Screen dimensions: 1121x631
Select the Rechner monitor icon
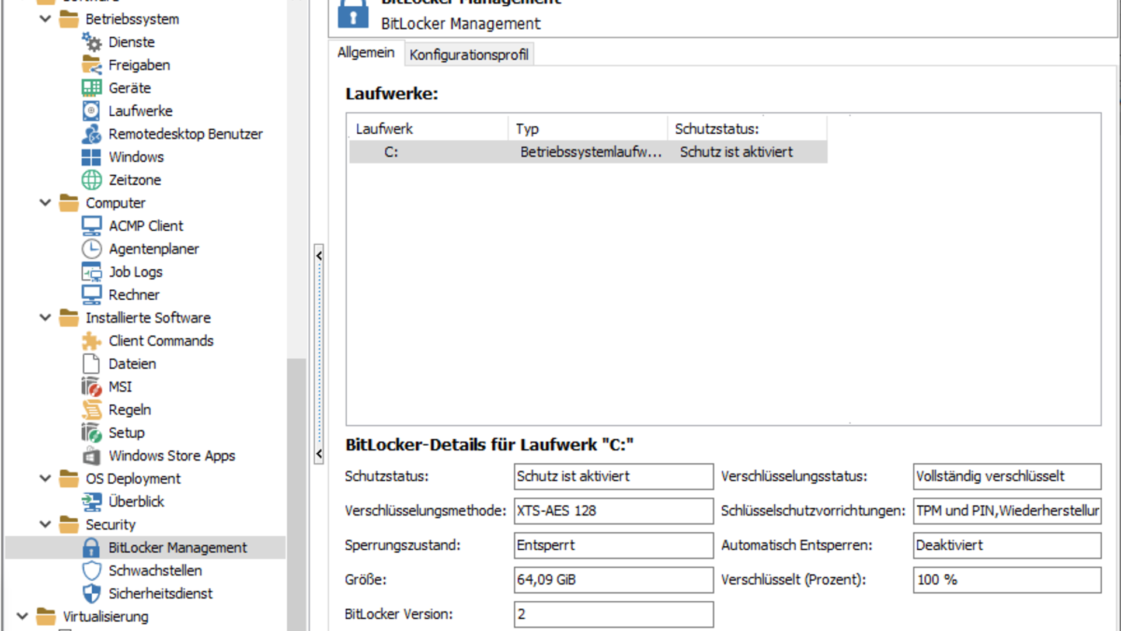coord(92,294)
